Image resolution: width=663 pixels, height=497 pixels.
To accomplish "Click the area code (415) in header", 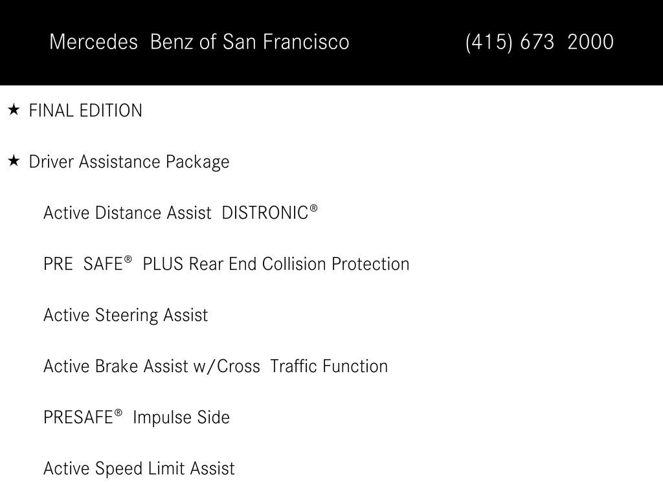I will pos(489,42).
